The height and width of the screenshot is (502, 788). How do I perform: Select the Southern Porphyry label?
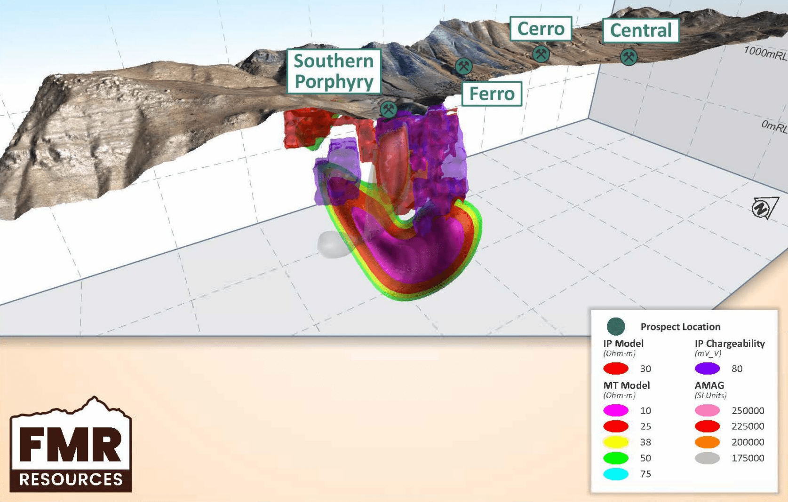pyautogui.click(x=334, y=71)
